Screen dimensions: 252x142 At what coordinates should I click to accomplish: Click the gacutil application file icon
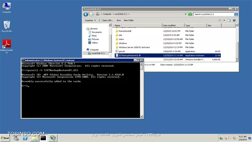[117, 51]
